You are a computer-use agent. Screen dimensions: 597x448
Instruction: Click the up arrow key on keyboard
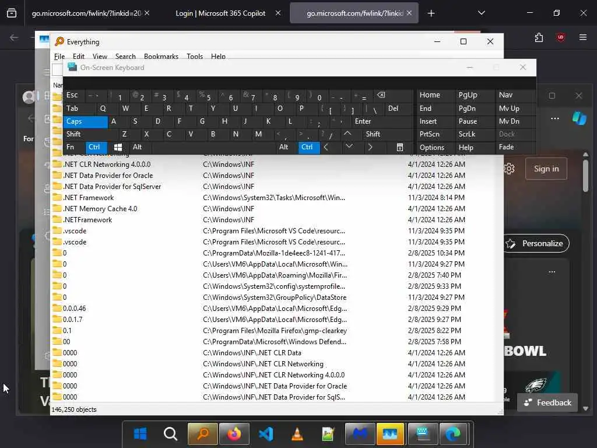tap(347, 134)
